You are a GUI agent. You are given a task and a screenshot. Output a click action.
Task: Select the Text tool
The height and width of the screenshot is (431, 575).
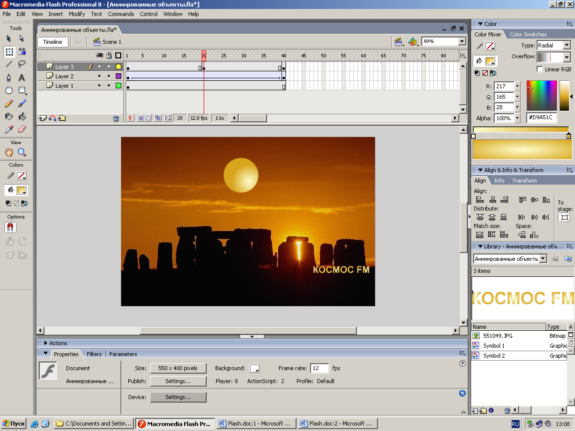(22, 77)
